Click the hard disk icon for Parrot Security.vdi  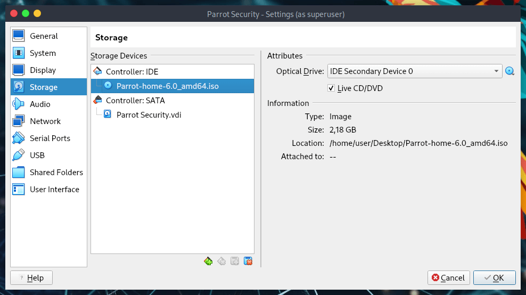pyautogui.click(x=108, y=114)
